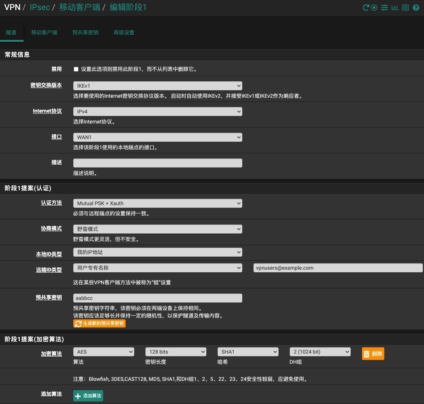Open the log entries list icon

click(405, 7)
